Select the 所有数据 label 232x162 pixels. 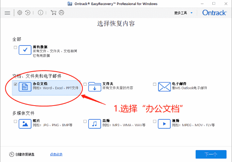[x=40, y=47]
